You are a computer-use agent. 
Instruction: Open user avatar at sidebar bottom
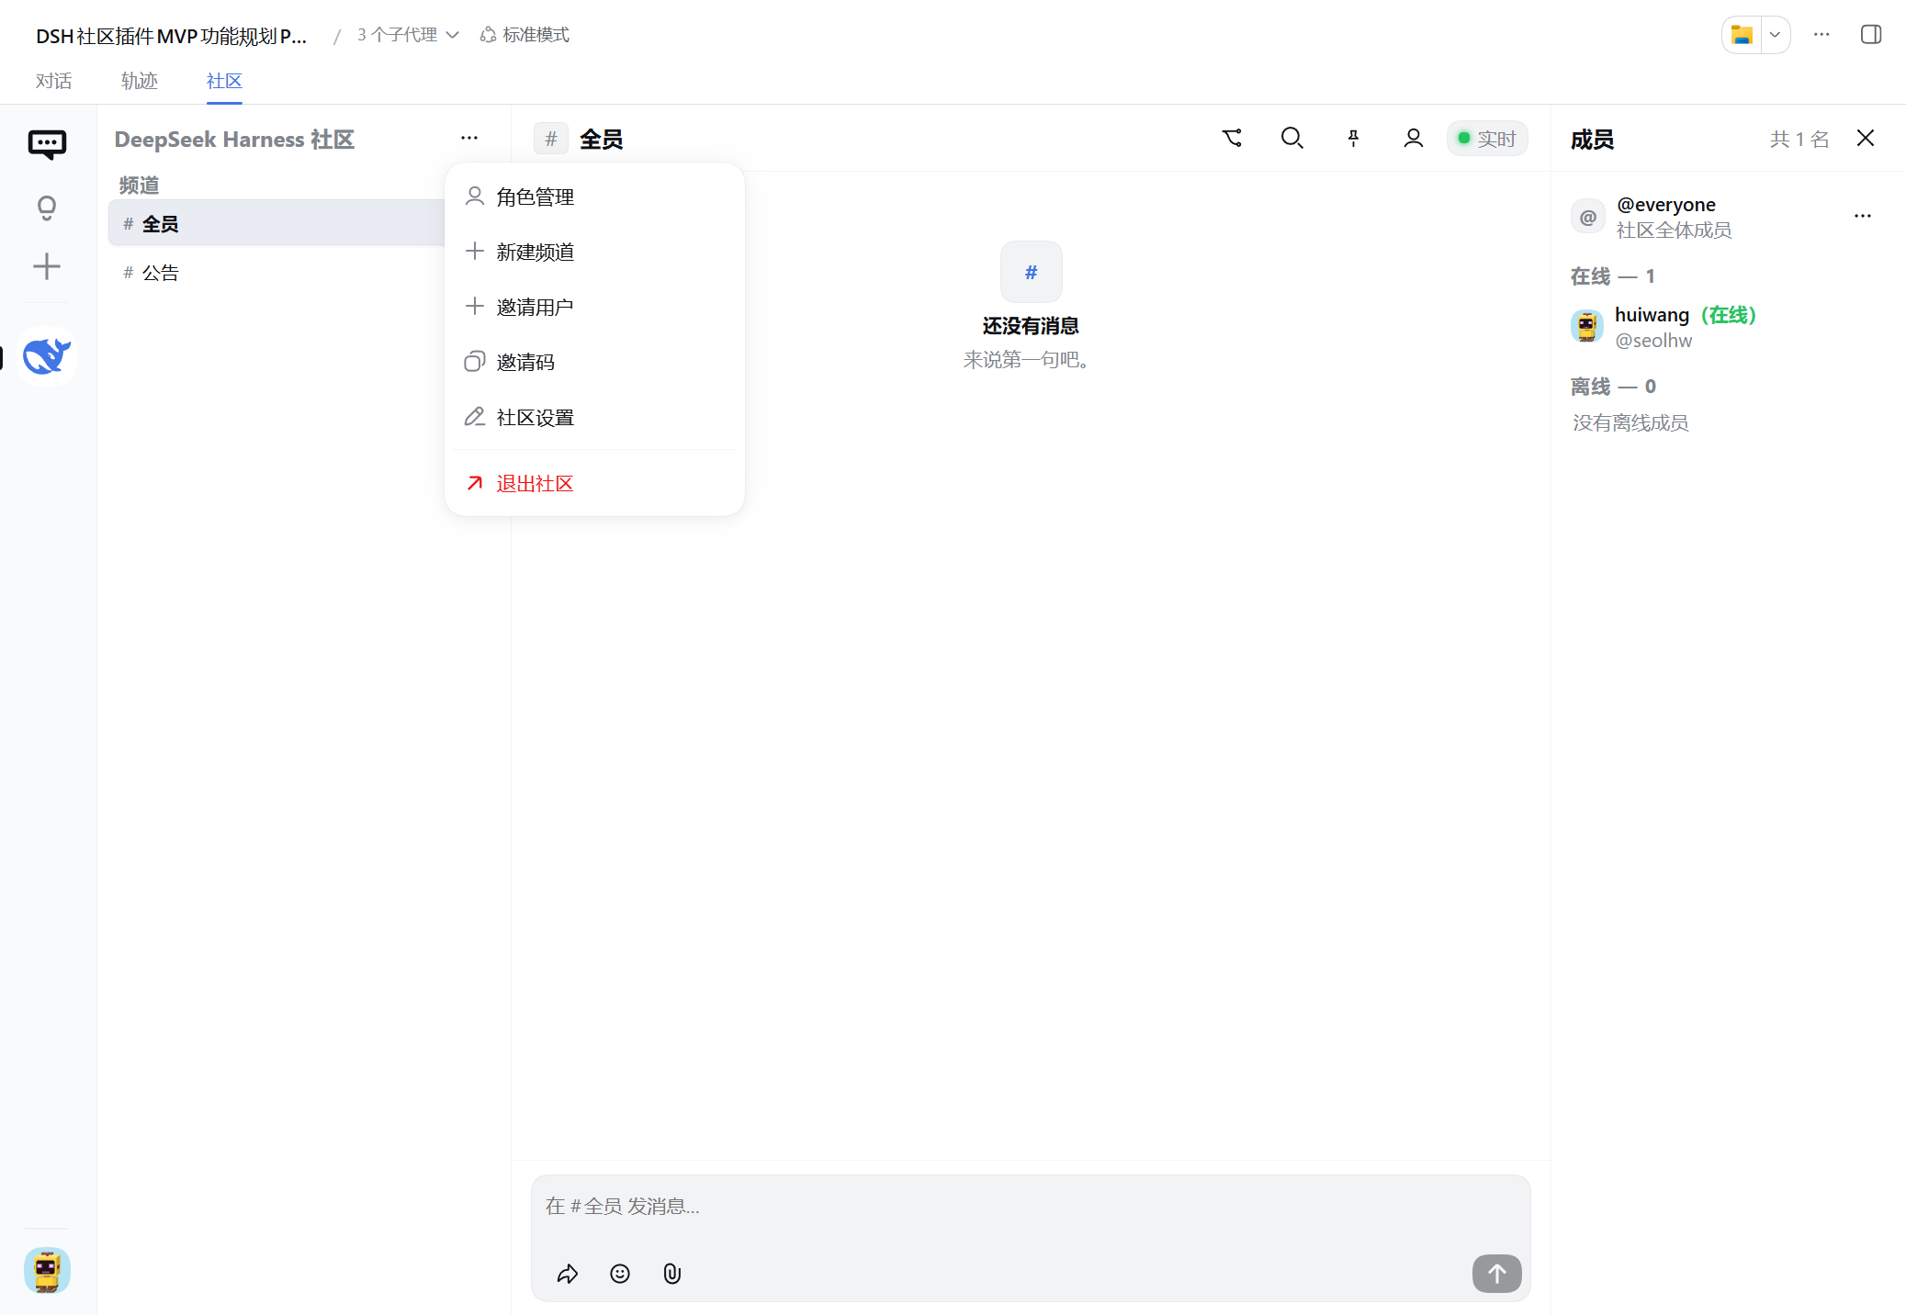point(47,1270)
